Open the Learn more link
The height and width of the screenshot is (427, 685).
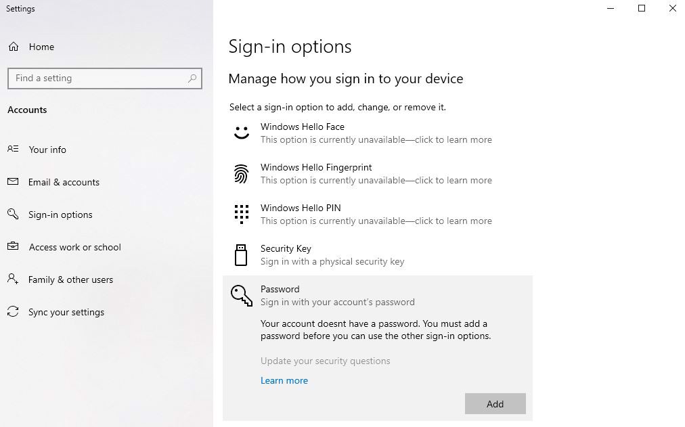pos(284,381)
